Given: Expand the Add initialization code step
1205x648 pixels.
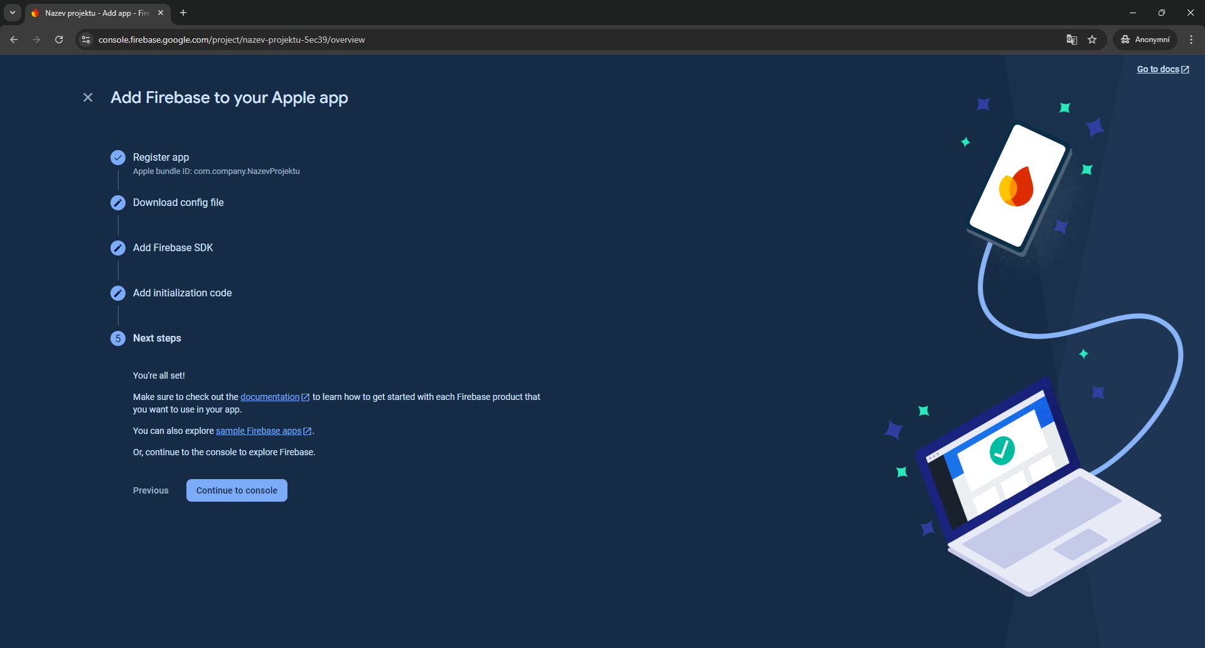Looking at the screenshot, I should [182, 293].
